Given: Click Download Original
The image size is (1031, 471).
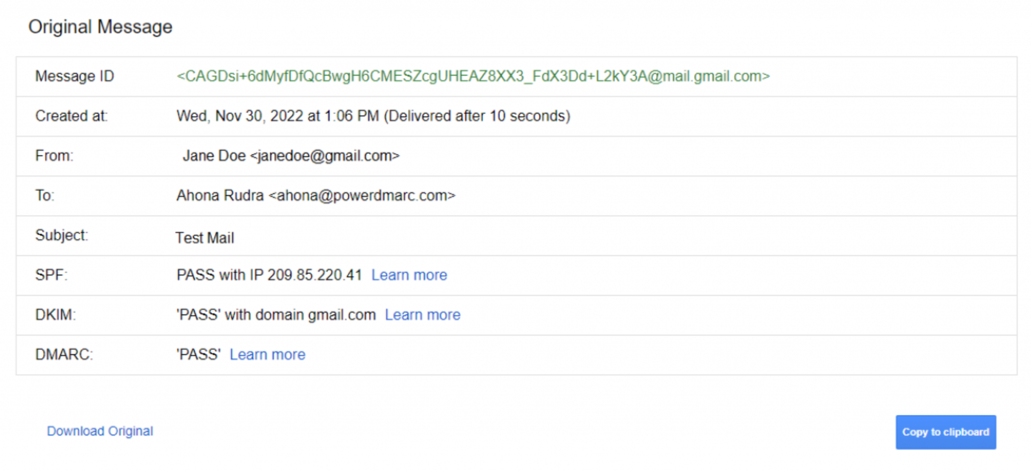Looking at the screenshot, I should pos(100,431).
